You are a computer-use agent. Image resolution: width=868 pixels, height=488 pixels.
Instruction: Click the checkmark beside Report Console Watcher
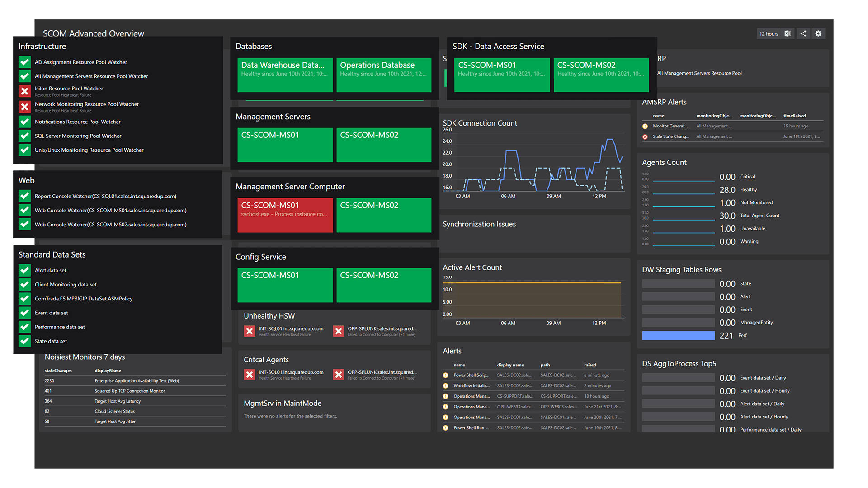24,196
